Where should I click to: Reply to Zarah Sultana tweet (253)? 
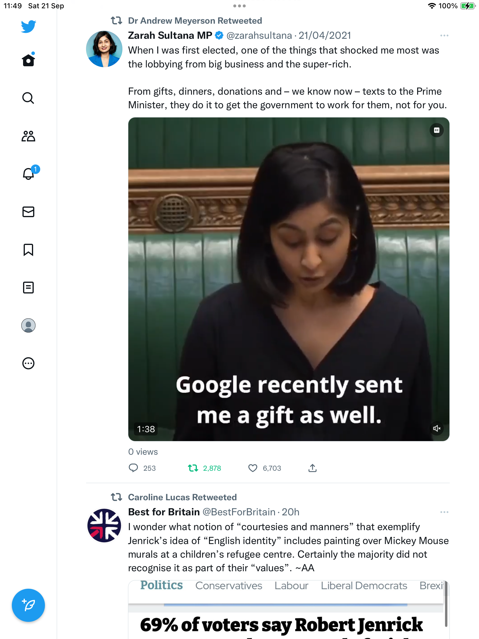142,468
